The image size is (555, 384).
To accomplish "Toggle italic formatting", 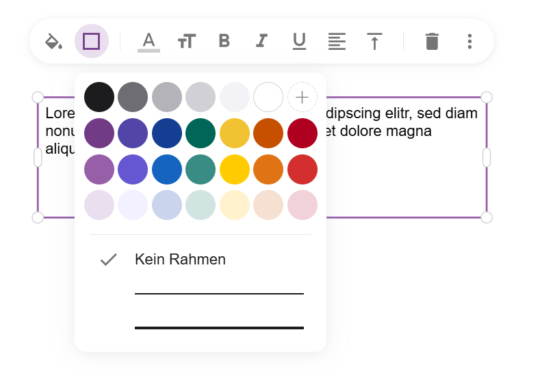I will (x=261, y=41).
